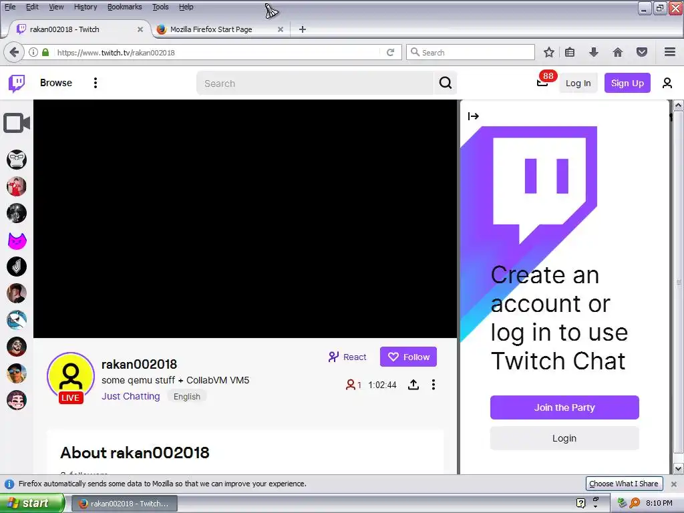Open the pink cat avatar channel
The image size is (684, 513).
pos(17,240)
